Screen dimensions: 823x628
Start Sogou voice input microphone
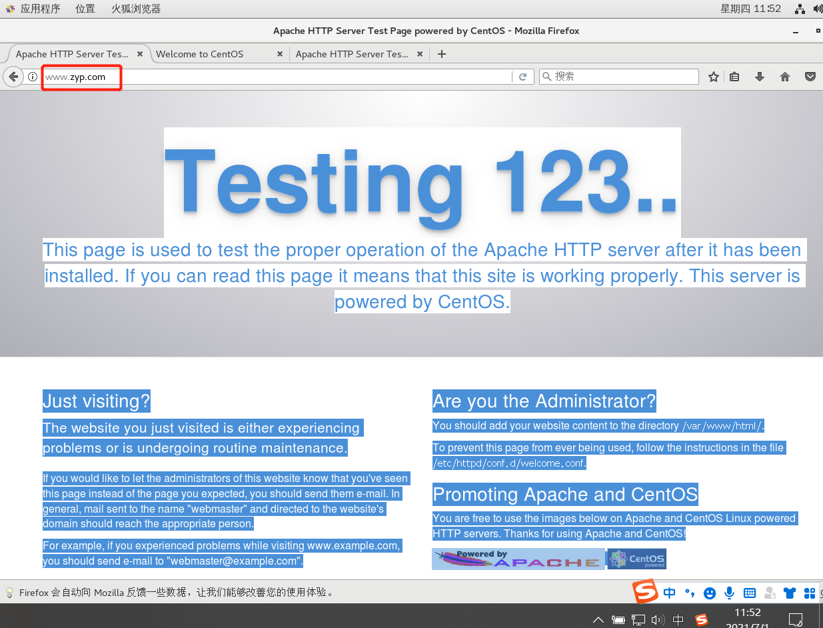(730, 593)
